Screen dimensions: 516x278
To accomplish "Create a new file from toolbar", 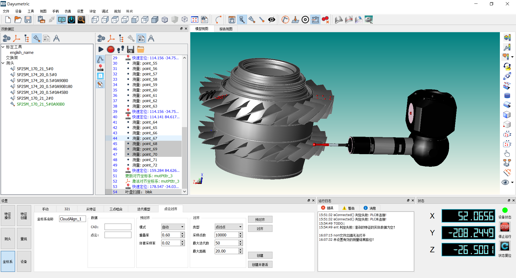I will [8, 20].
